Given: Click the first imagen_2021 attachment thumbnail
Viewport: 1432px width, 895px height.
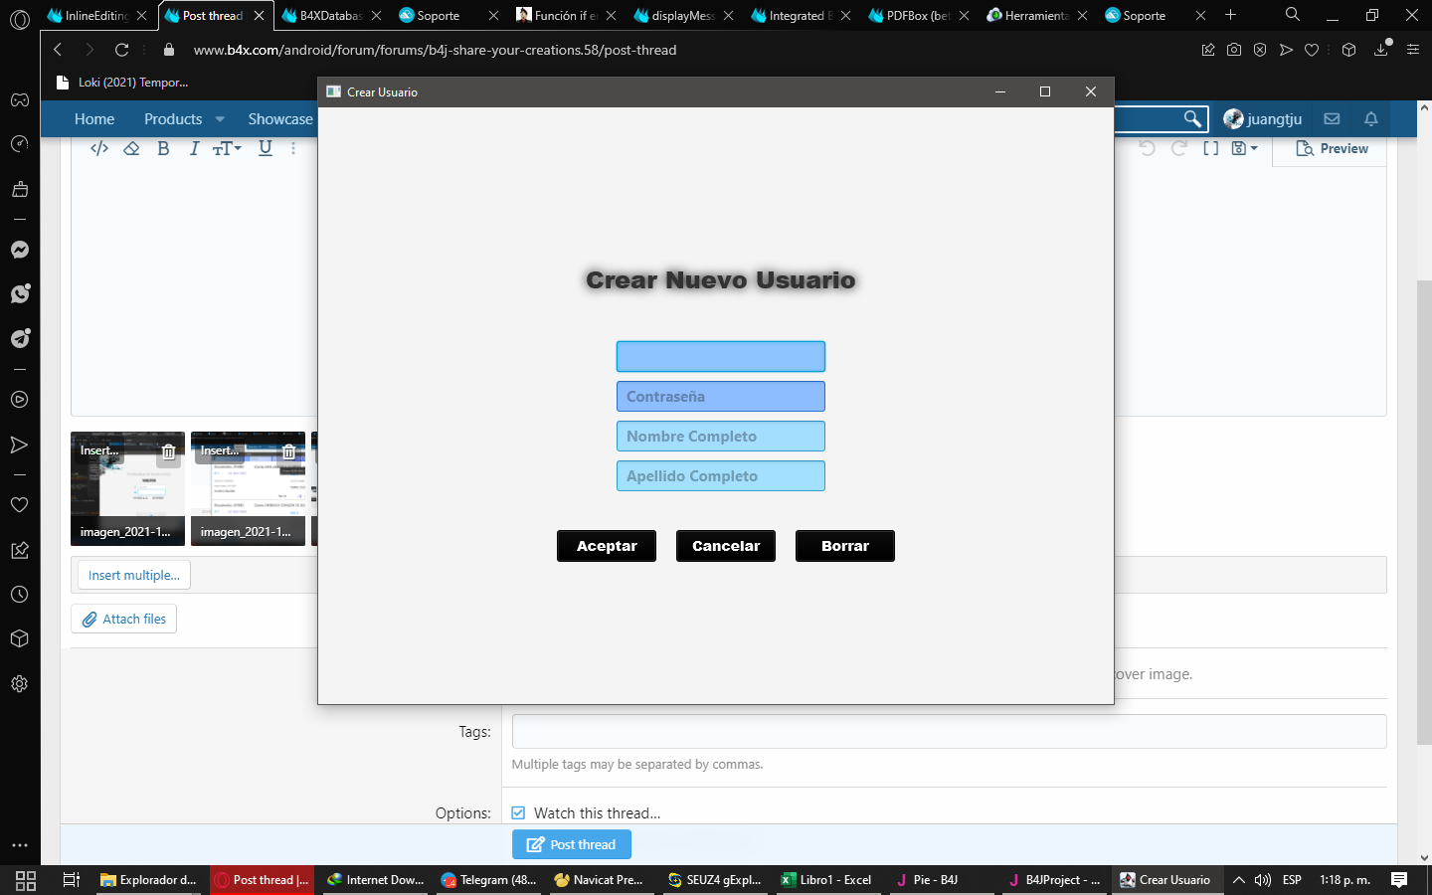Looking at the screenshot, I should coord(127,488).
